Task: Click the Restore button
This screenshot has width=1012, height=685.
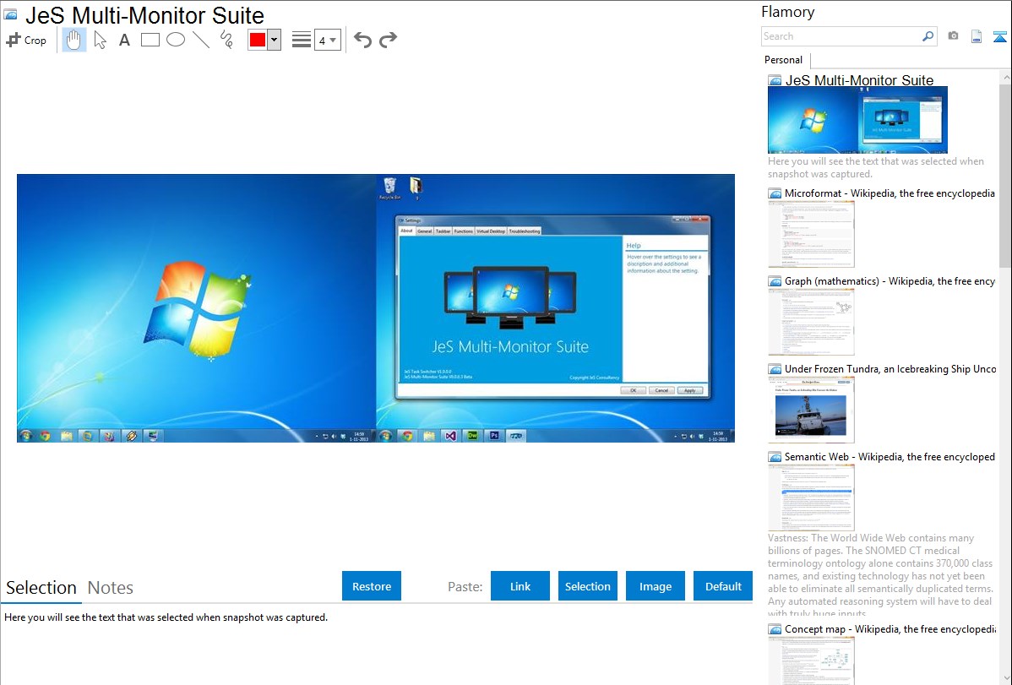Action: (372, 586)
